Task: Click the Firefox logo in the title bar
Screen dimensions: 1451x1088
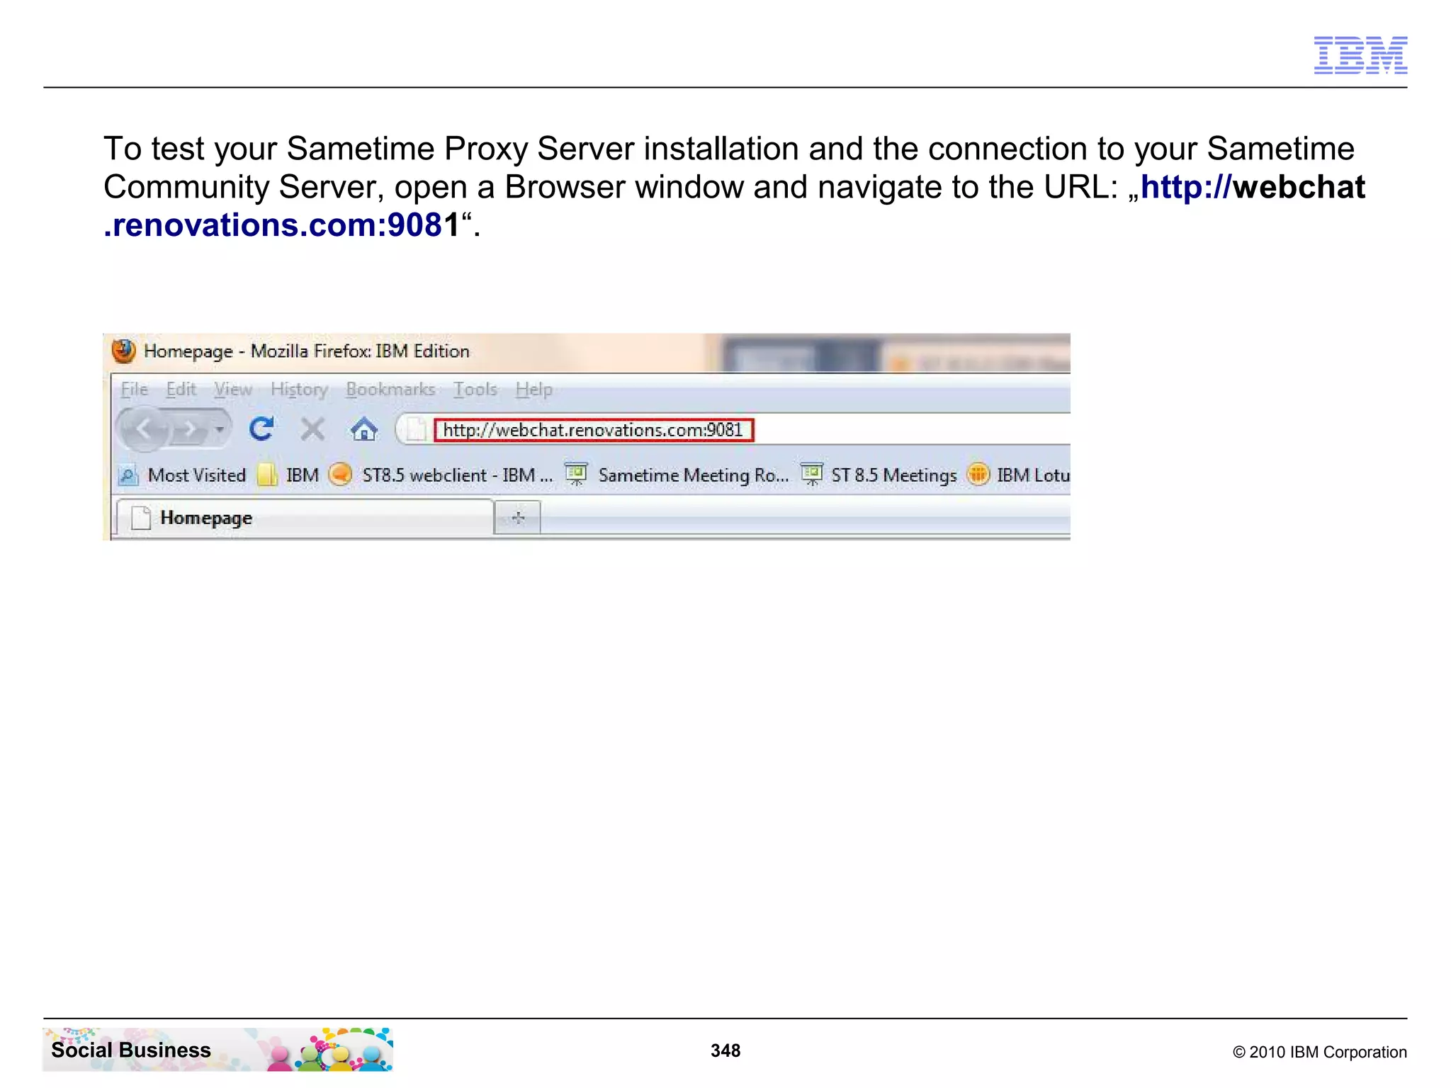Action: coord(124,351)
